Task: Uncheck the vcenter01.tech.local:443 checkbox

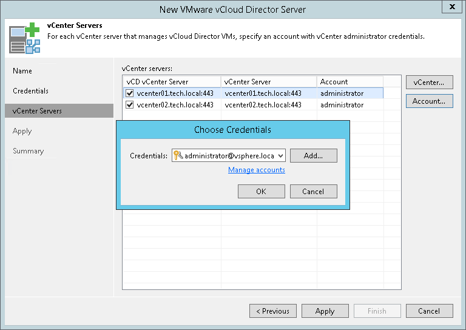Action: click(x=129, y=93)
